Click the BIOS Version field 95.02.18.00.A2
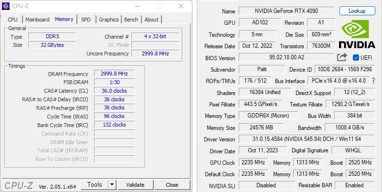Image resolution: width=382 pixels, height=192 pixels. [x=286, y=57]
